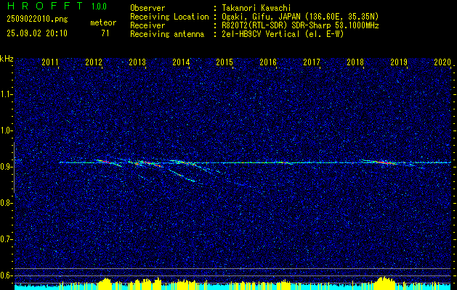Click the version number 1.0.0
Image resolution: width=457 pixels, height=290 pixels.
pyautogui.click(x=99, y=7)
